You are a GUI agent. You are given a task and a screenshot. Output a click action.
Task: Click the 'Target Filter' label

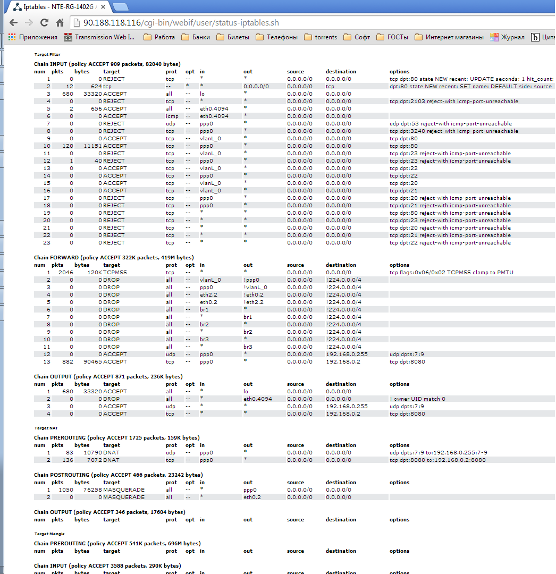pos(47,55)
